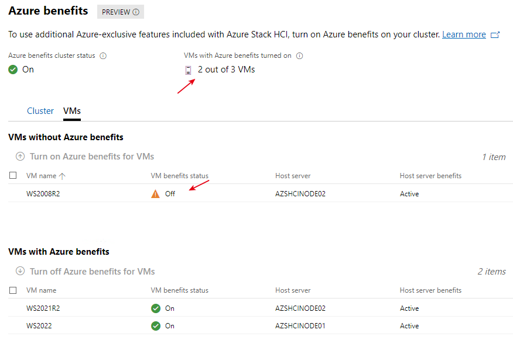Select the WS2008R2 VM row

[x=261, y=194]
